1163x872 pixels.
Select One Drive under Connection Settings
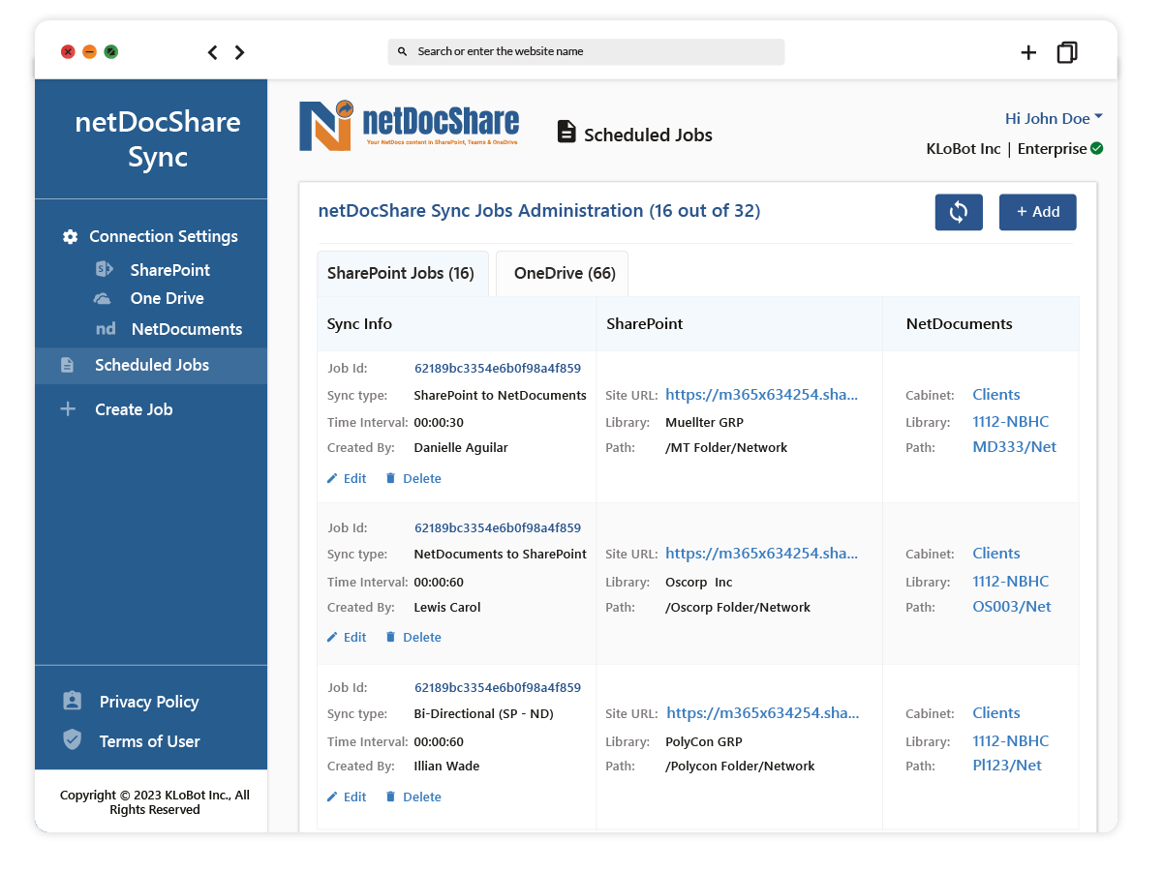167,299
